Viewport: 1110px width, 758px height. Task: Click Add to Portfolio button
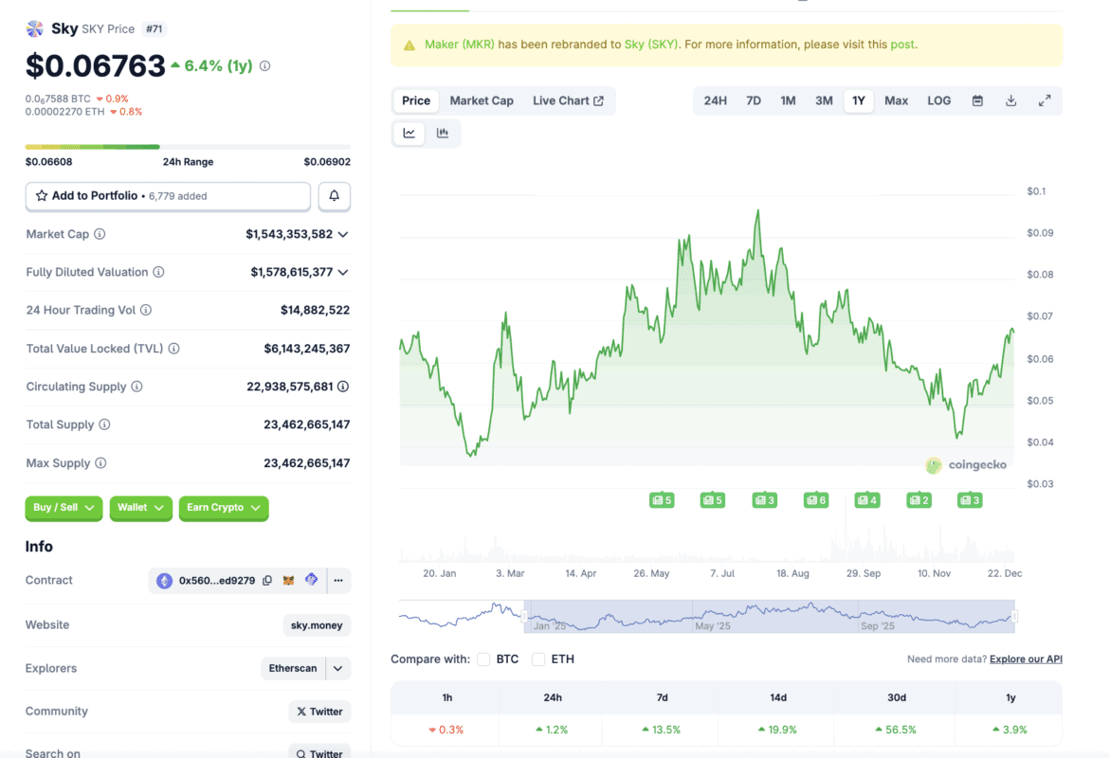pos(168,196)
